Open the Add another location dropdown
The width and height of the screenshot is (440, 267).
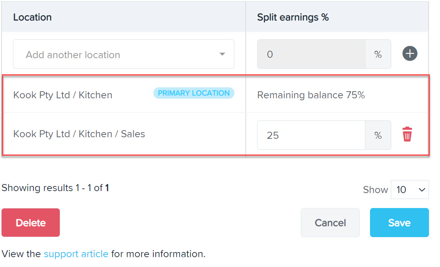pos(123,54)
